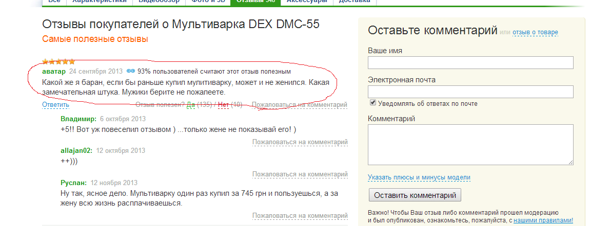The image size is (610, 226).
Task: Vote Да on review usefulness
Action: [x=191, y=105]
